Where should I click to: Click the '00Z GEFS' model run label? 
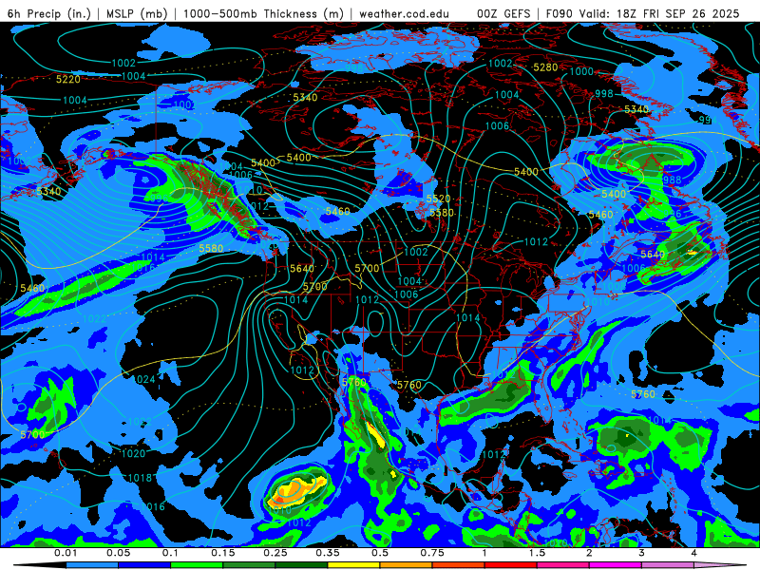coord(503,13)
